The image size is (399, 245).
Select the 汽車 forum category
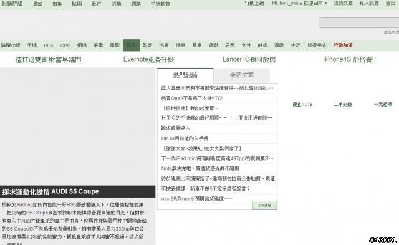pos(164,46)
